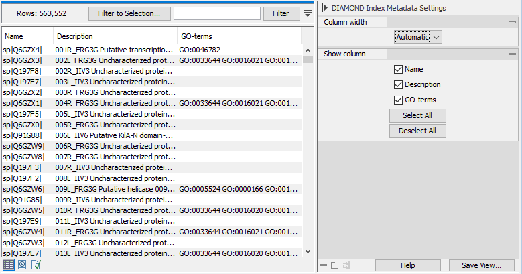Collapse the Show column section
This screenshot has height=274, width=522.
coord(511,54)
